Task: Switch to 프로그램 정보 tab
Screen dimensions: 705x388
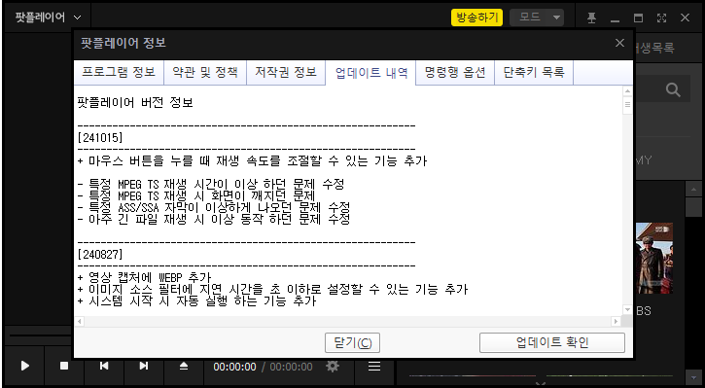Action: (119, 72)
